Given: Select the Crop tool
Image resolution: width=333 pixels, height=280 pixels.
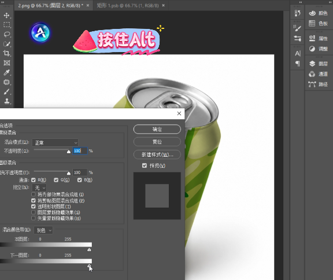Looking at the screenshot, I should point(6,53).
